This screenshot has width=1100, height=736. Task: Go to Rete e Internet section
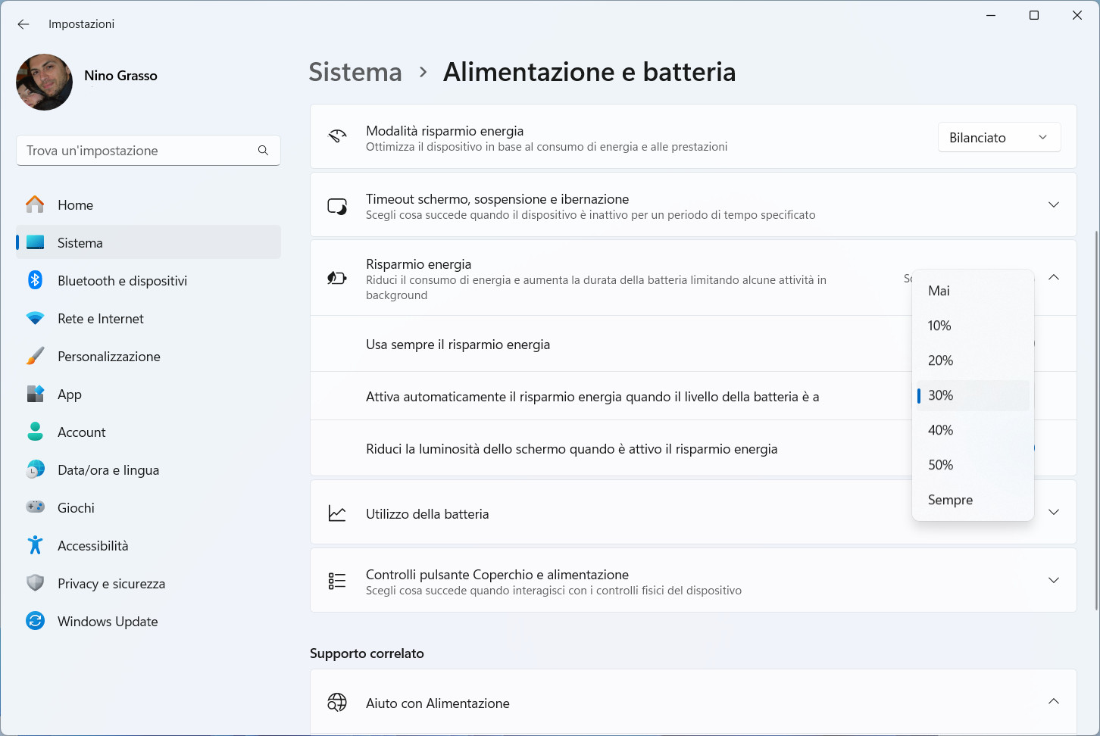[x=100, y=319]
